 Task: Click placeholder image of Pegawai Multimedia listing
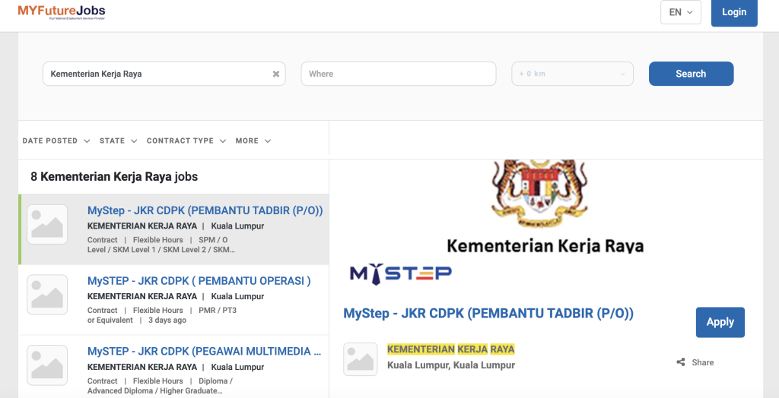point(47,365)
